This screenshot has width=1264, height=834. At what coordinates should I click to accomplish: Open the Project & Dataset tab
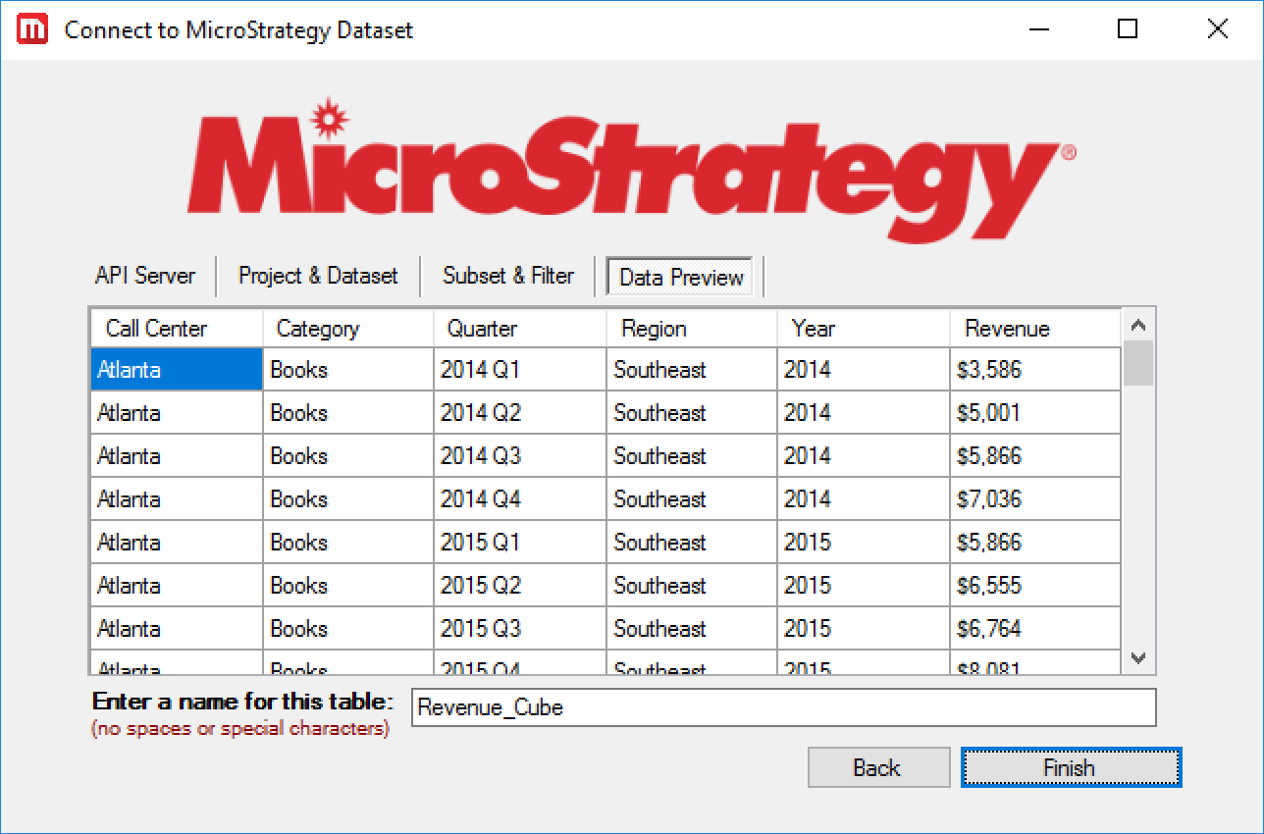(318, 276)
